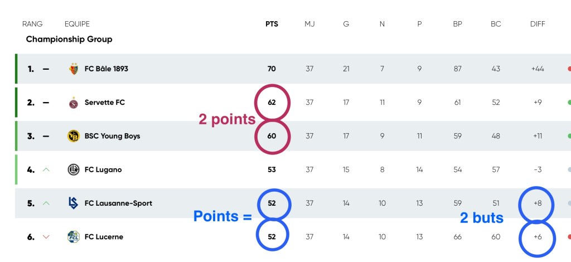Open the Servette FC team link
This screenshot has width=571, height=262.
coord(105,103)
